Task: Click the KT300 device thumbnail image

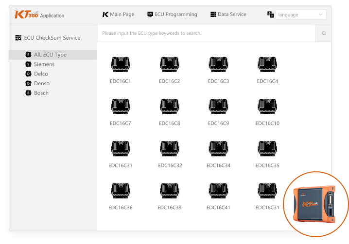Action: [316, 203]
